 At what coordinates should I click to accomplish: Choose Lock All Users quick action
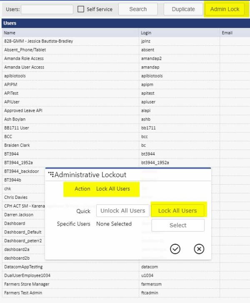[x=177, y=210]
